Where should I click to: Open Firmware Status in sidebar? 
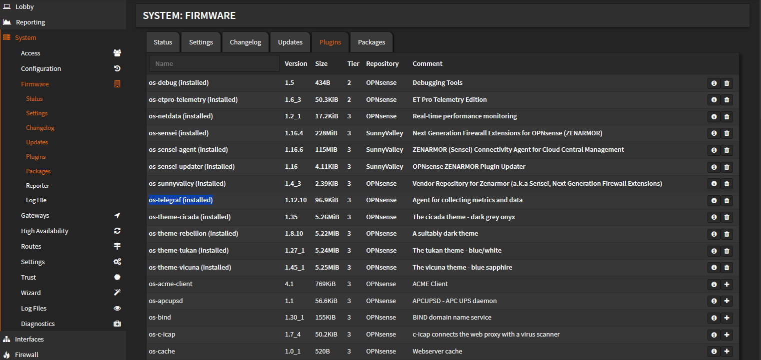(x=34, y=99)
